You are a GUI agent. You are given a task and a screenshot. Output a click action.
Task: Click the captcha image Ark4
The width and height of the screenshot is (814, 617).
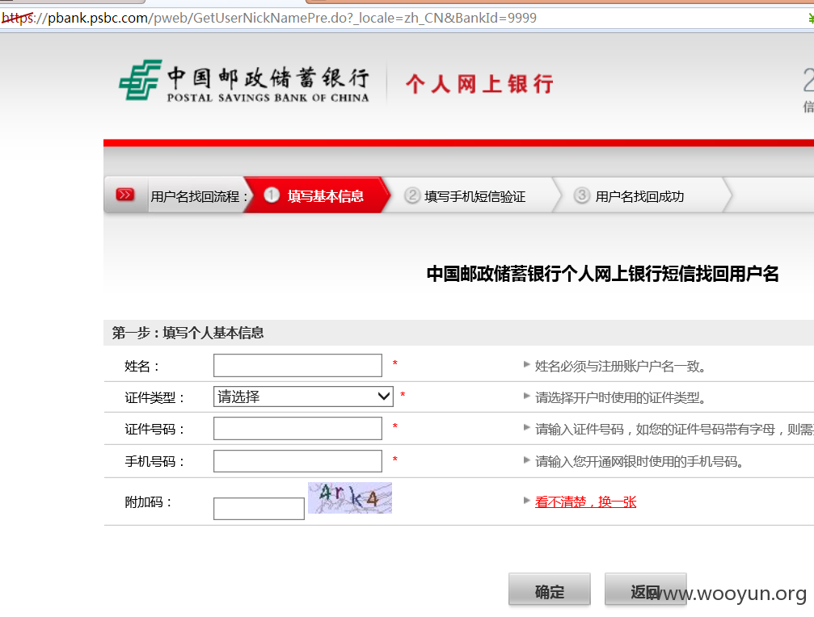click(x=350, y=497)
